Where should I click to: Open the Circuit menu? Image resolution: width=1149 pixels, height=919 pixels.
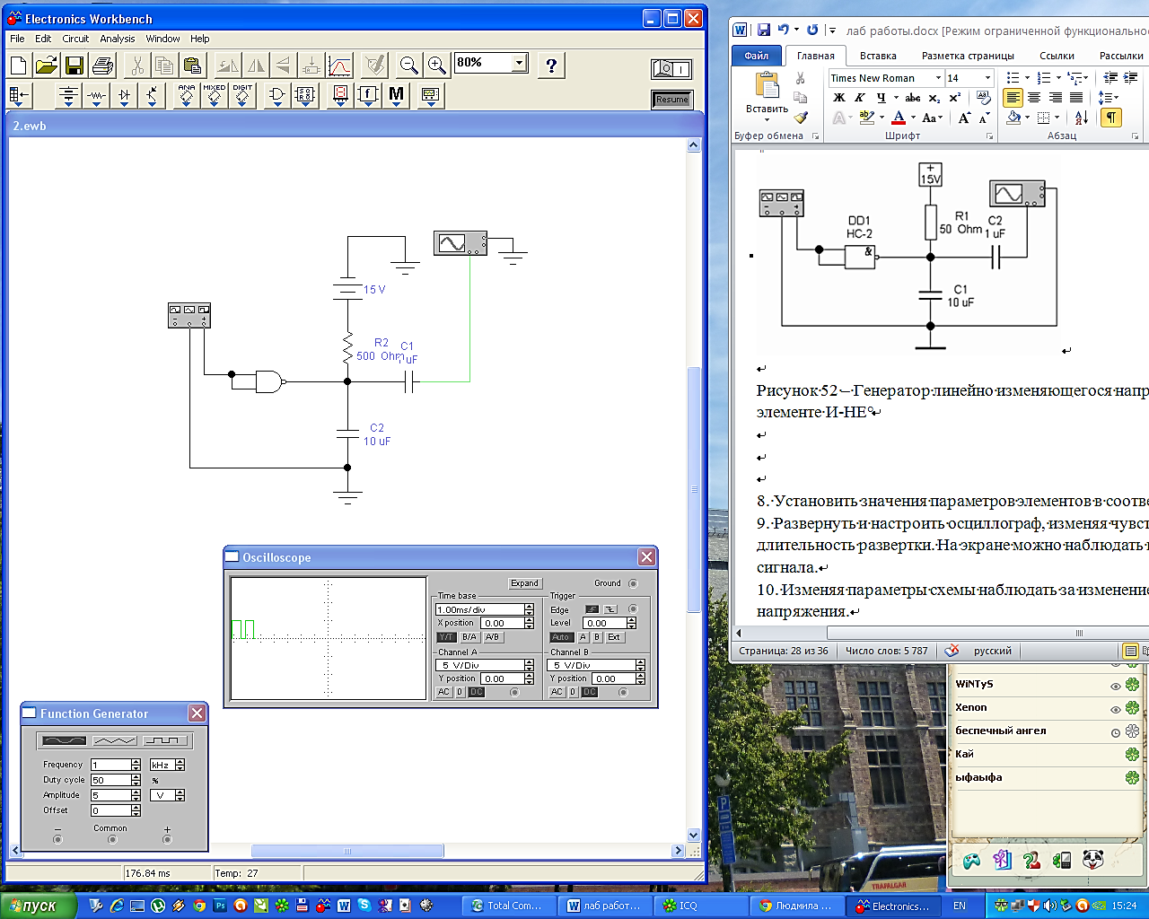[75, 39]
